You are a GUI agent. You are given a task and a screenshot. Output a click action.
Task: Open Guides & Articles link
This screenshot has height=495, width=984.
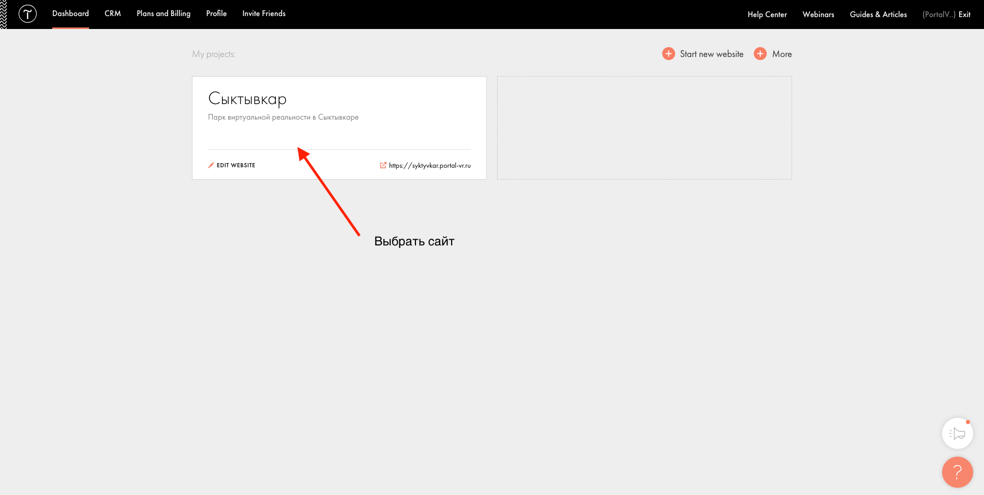pyautogui.click(x=878, y=14)
